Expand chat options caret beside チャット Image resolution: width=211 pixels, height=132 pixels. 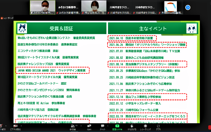pyautogui.click(x=108, y=126)
